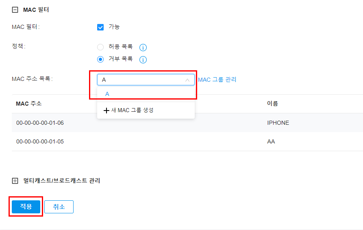Click the plus icon beside 새 MAC 그룹 생성
The height and width of the screenshot is (230, 363).
(106, 111)
